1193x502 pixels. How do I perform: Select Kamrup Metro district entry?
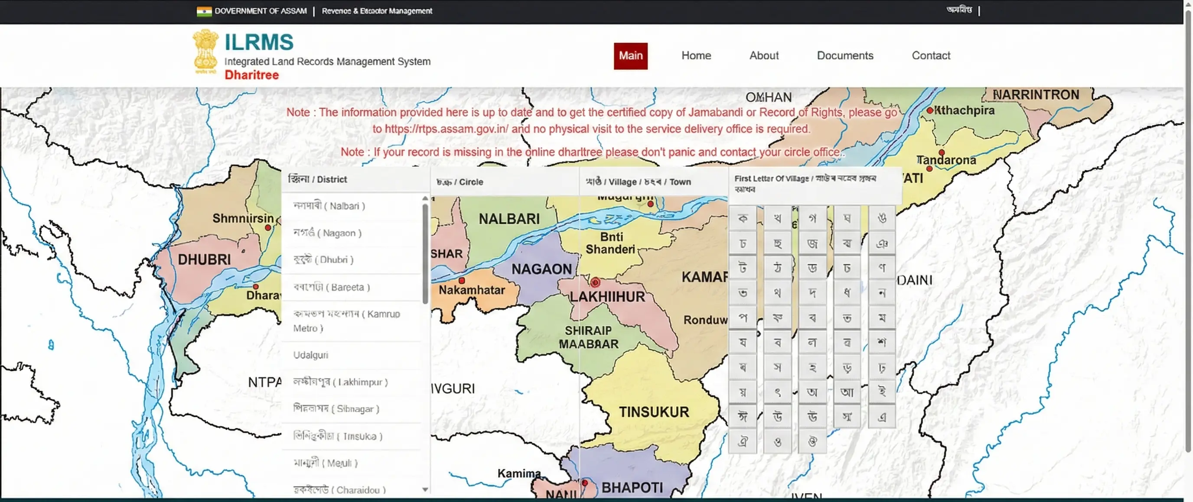(347, 321)
